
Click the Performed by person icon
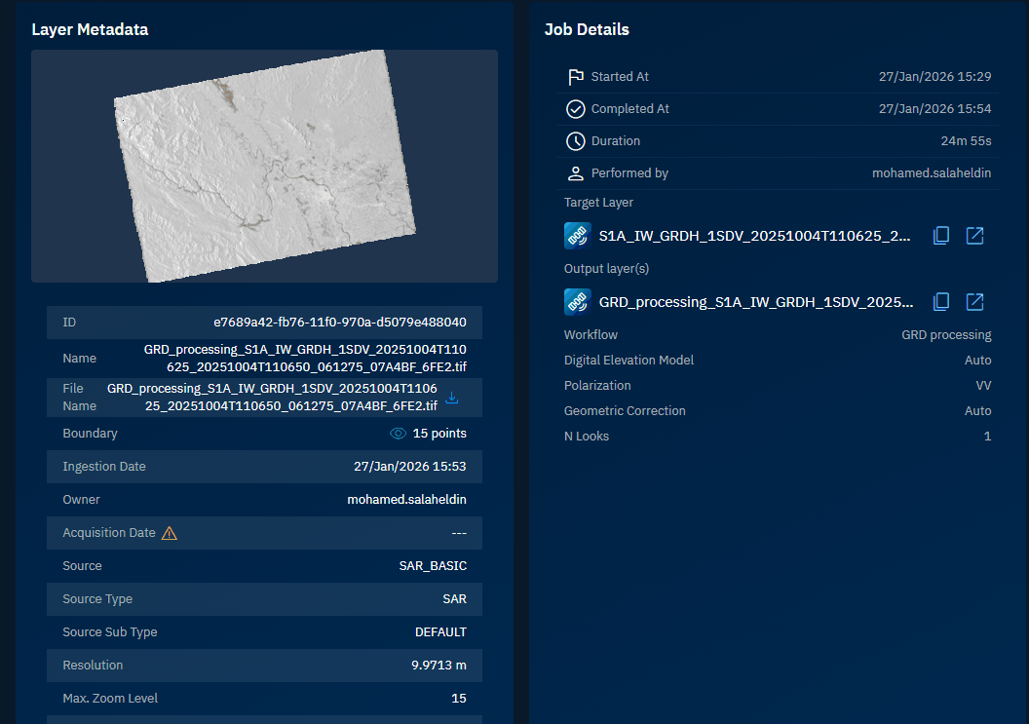pos(576,173)
